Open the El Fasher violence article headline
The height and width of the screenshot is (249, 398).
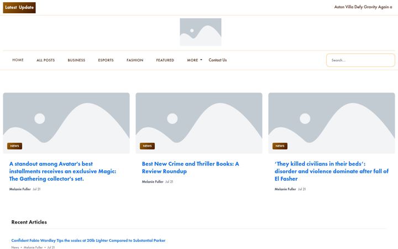tap(332, 171)
